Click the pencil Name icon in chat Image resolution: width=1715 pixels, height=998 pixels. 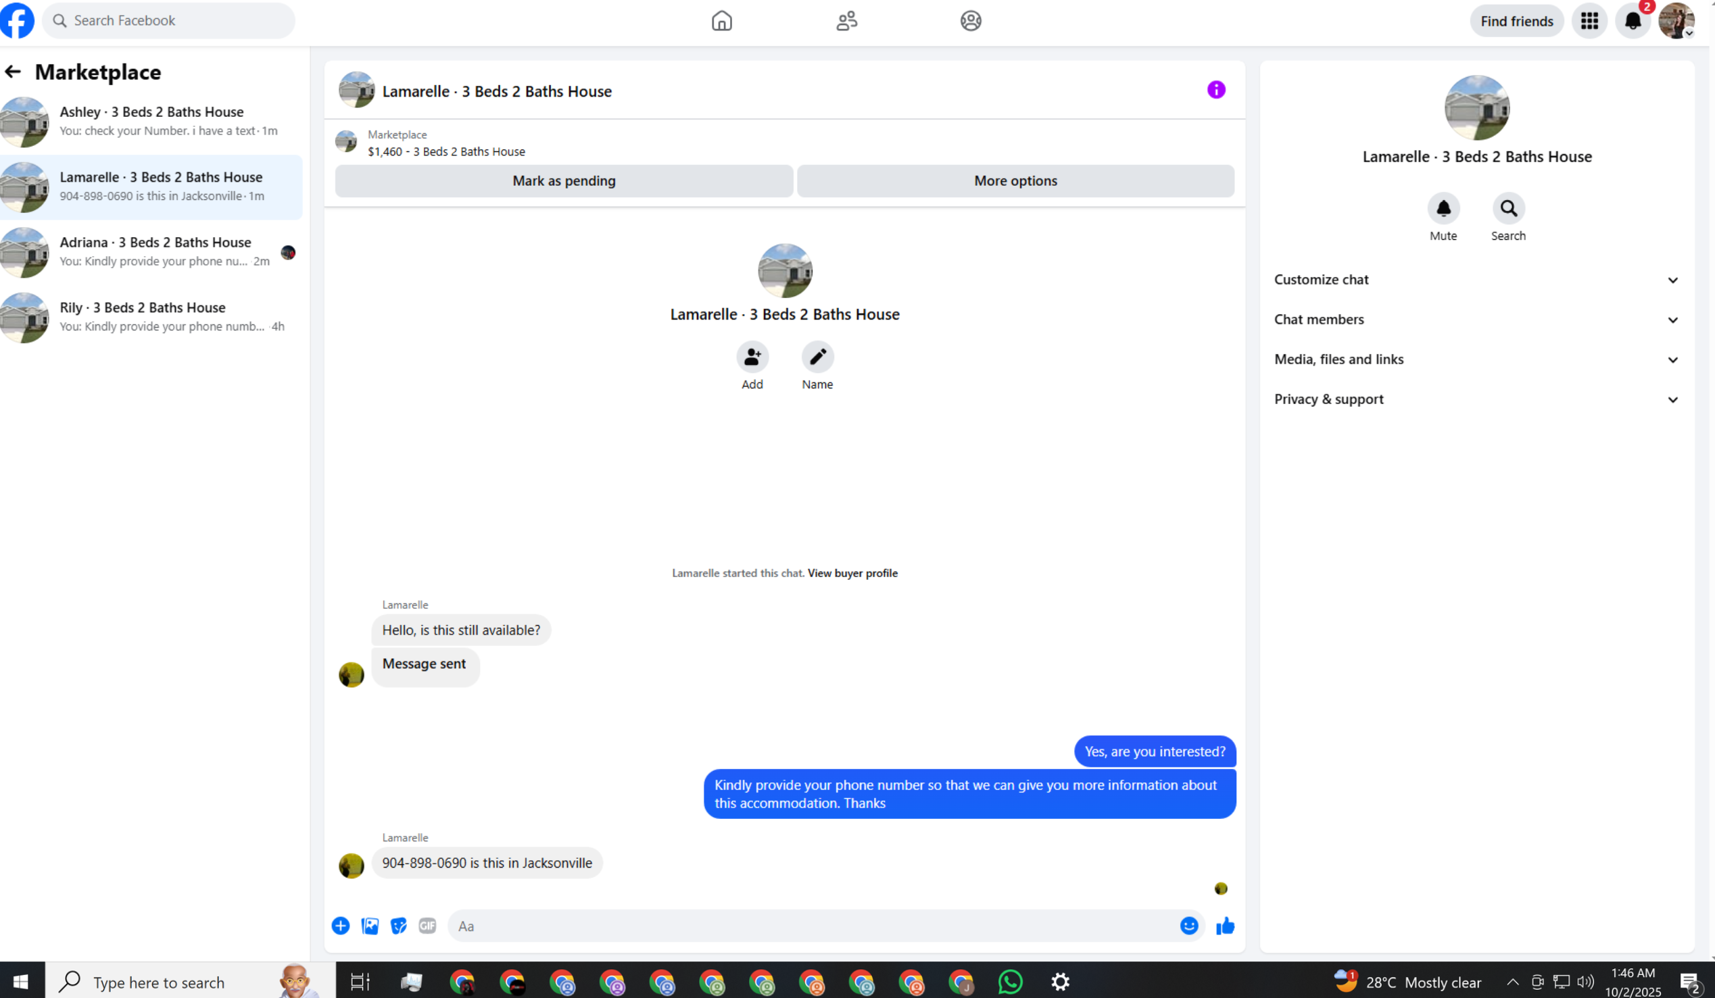tap(817, 357)
